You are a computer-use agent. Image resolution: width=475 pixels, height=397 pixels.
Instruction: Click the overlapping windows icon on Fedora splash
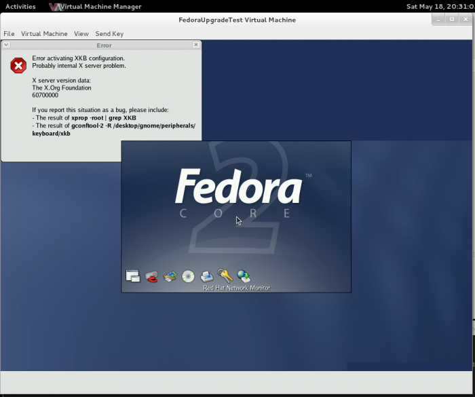(x=133, y=276)
